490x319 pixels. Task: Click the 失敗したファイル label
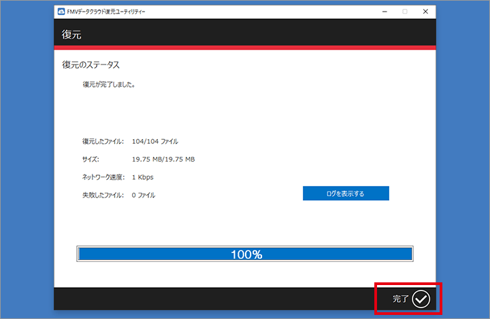[102, 195]
